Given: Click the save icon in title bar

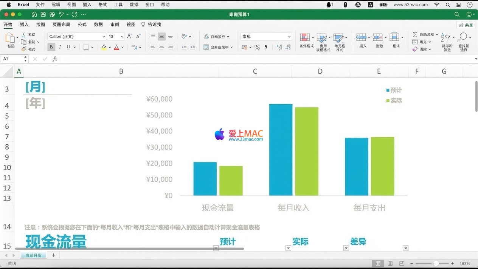Looking at the screenshot, I should coord(43,14).
